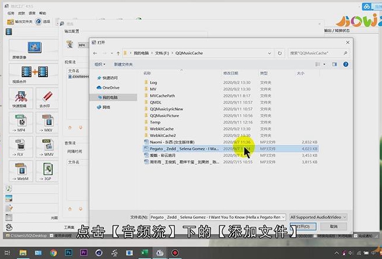Refresh the QQMusicCache folder listing
The image size is (382, 259).
280,53
